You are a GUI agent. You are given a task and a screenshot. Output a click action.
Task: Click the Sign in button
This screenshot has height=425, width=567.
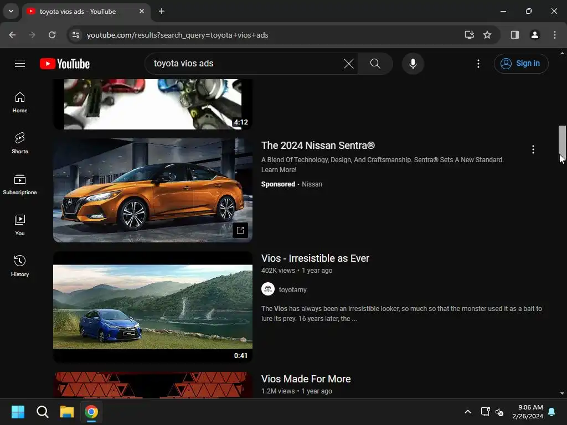[520, 64]
